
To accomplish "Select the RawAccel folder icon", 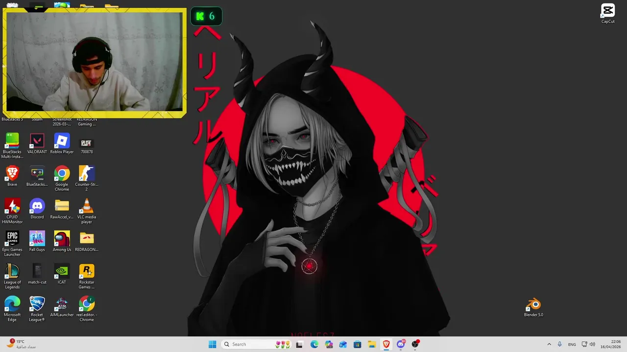I will pos(62,209).
